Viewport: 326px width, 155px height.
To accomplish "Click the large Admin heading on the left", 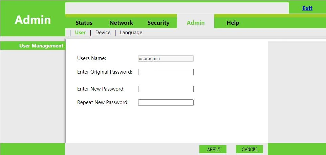I will click(33, 20).
